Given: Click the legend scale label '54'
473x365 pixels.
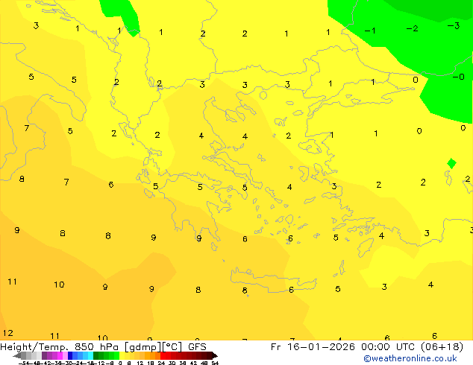Looking at the screenshot, I should click(214, 363).
